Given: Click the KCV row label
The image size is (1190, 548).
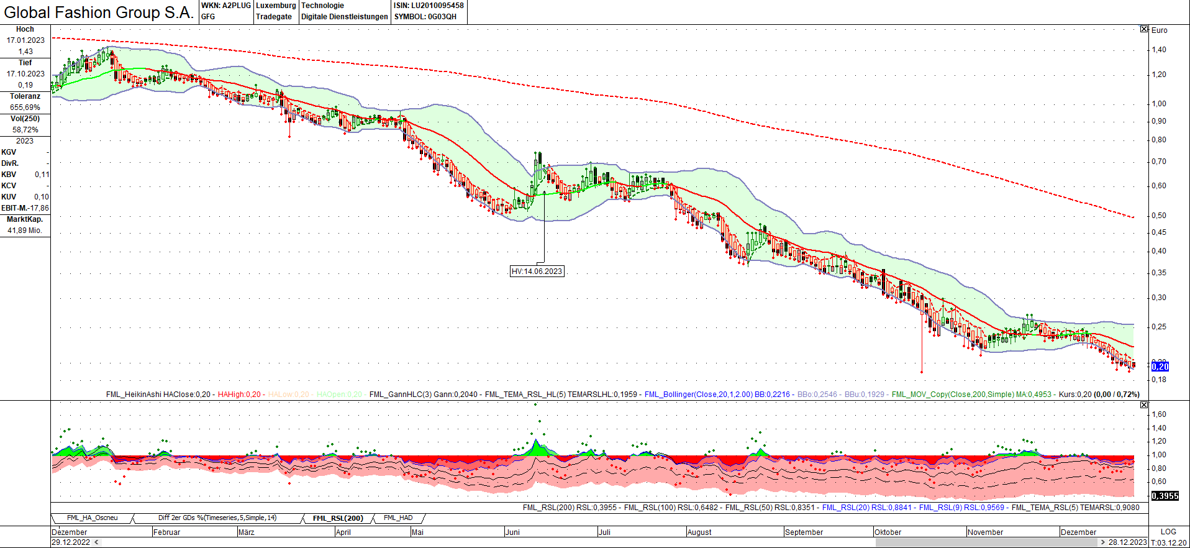Looking at the screenshot, I should pos(9,186).
